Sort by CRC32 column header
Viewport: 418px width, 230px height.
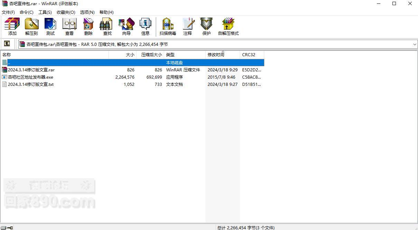(252, 54)
